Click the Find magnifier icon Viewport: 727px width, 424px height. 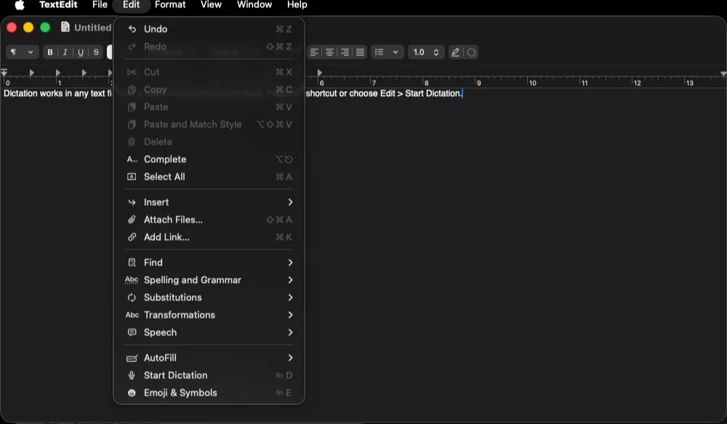[x=132, y=263]
